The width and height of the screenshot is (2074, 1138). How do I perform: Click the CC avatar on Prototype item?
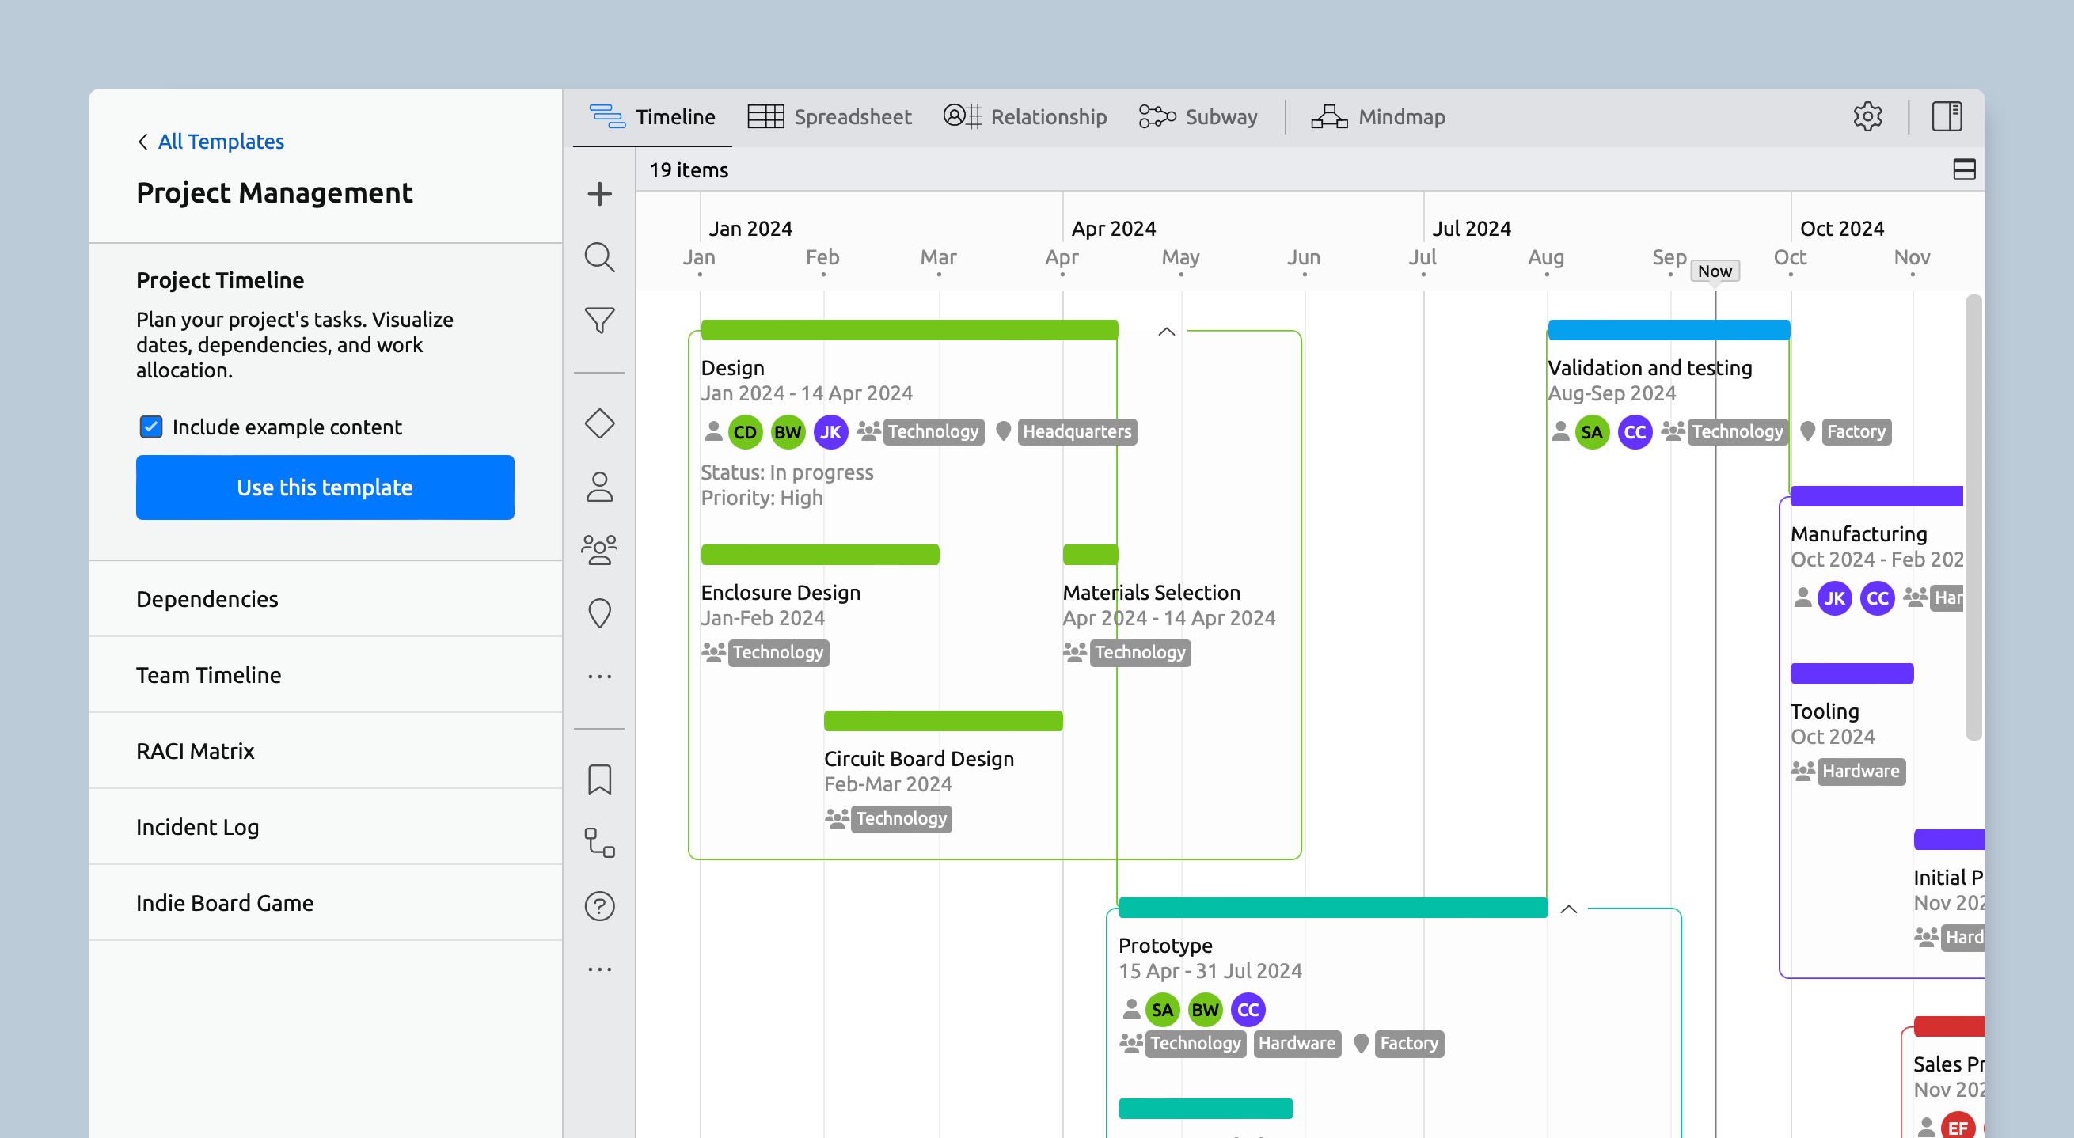tap(1248, 1010)
